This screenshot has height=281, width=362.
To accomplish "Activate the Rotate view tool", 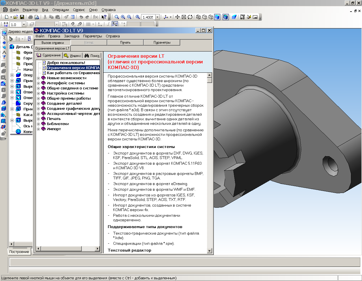I will 190,17.
